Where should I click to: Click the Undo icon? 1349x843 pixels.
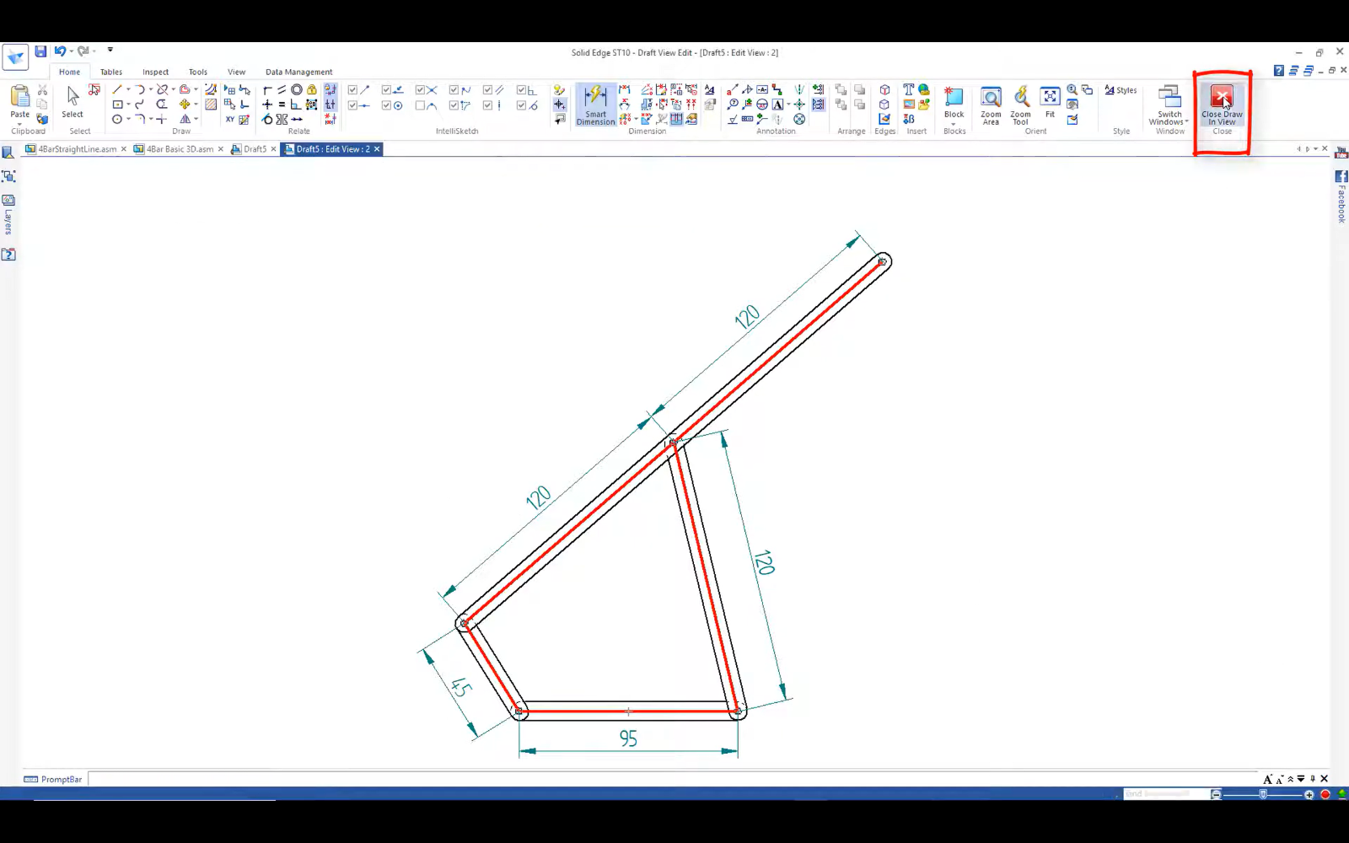coord(60,51)
